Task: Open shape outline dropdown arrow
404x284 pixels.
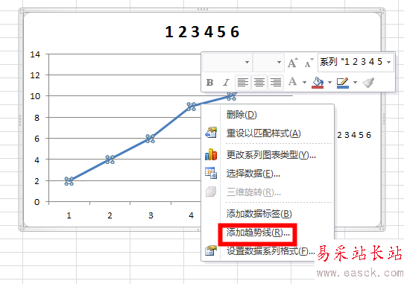Action: pos(355,83)
